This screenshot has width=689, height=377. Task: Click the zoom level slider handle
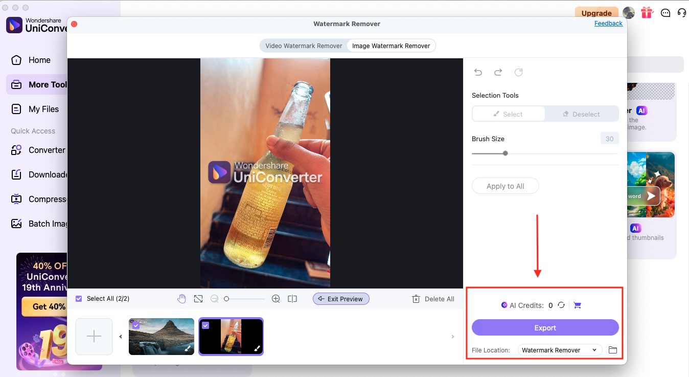226,299
